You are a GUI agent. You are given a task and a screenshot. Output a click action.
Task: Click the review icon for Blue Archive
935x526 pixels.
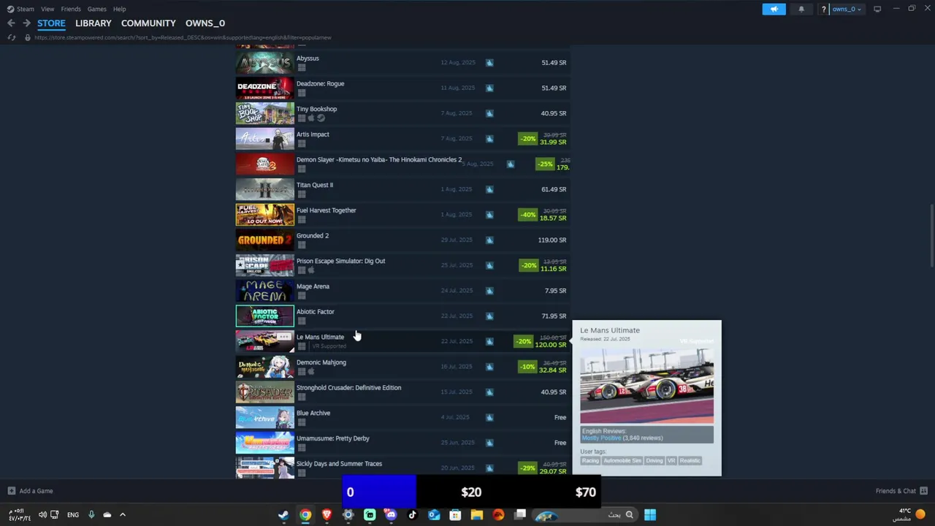click(489, 417)
